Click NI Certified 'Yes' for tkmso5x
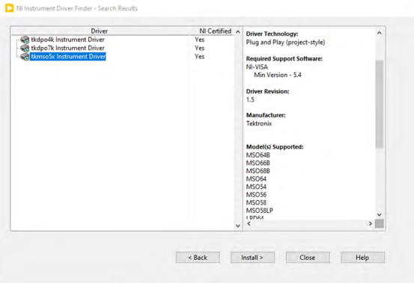 (200, 57)
